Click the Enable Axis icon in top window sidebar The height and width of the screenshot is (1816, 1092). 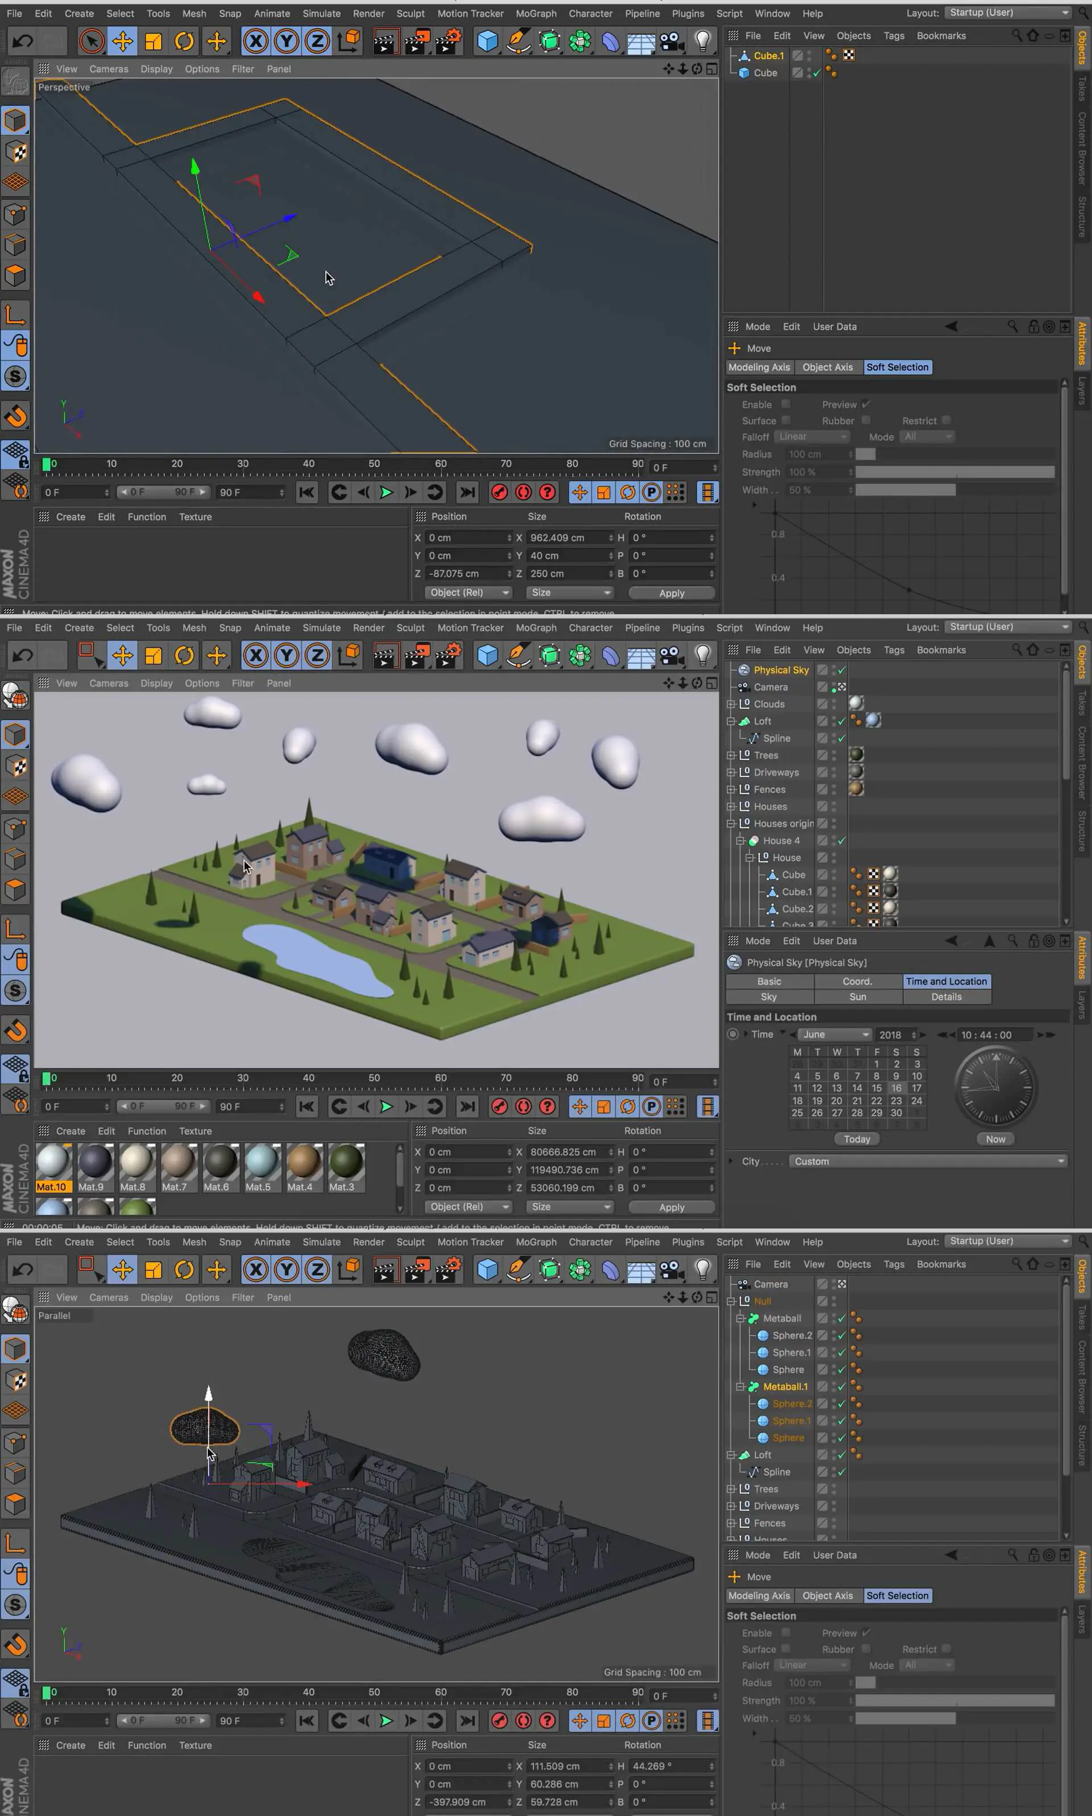(15, 316)
